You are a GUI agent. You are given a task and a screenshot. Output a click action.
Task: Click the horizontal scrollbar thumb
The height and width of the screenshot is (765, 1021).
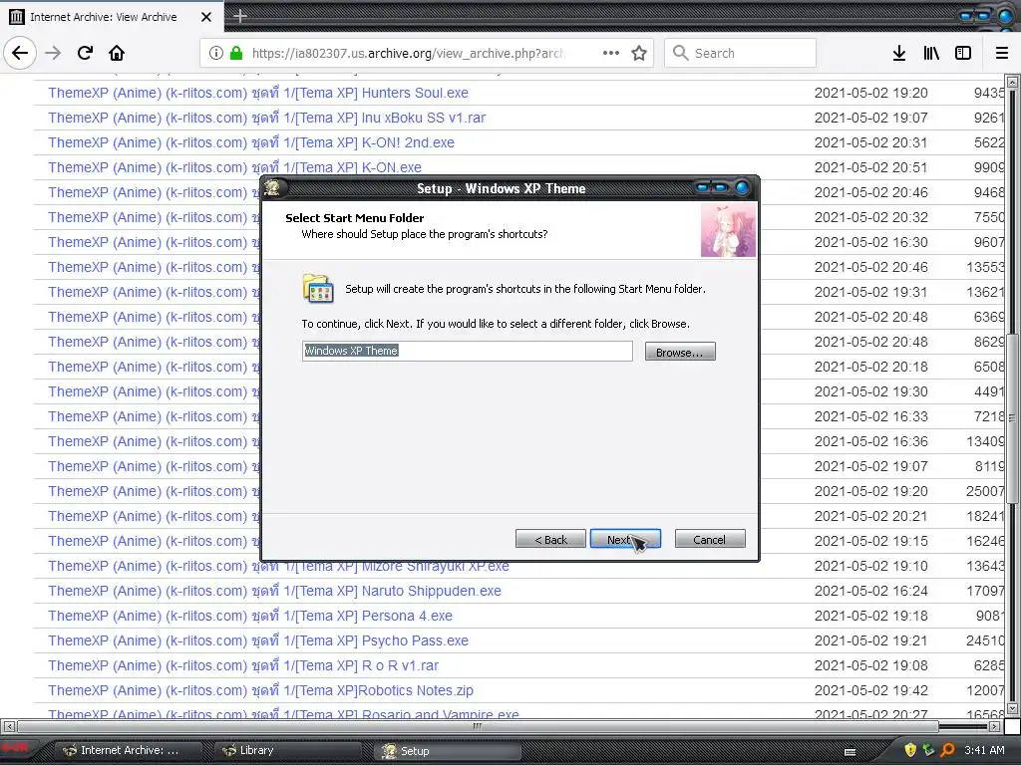coord(478,726)
